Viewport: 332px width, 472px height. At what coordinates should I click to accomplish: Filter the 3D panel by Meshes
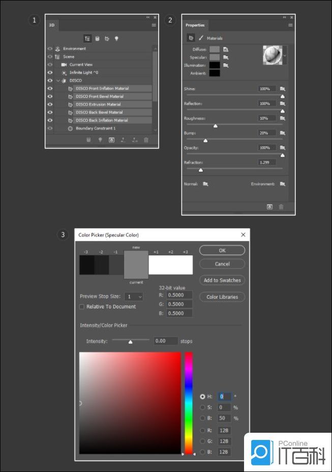pyautogui.click(x=97, y=38)
